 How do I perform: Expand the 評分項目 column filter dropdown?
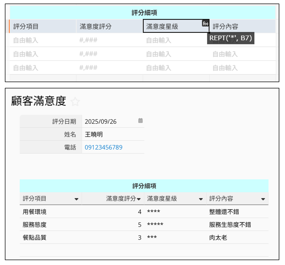[76, 199]
